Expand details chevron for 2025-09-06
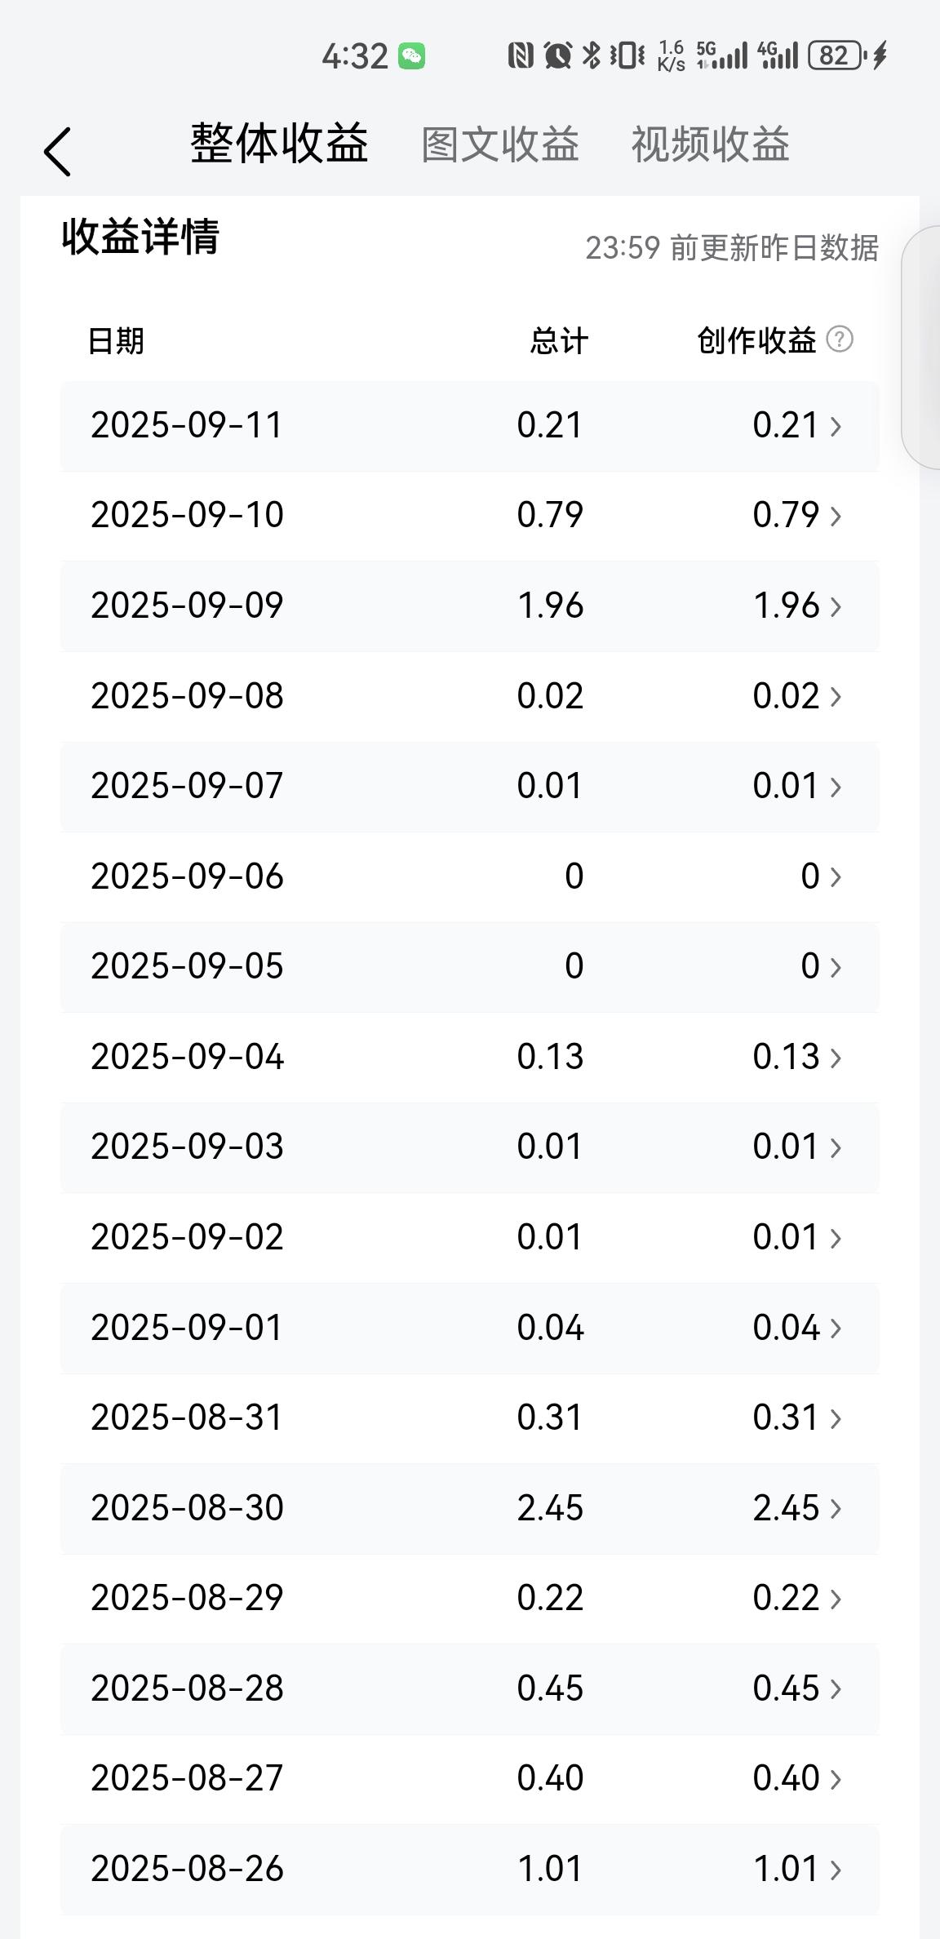Image resolution: width=940 pixels, height=1939 pixels. tap(836, 877)
